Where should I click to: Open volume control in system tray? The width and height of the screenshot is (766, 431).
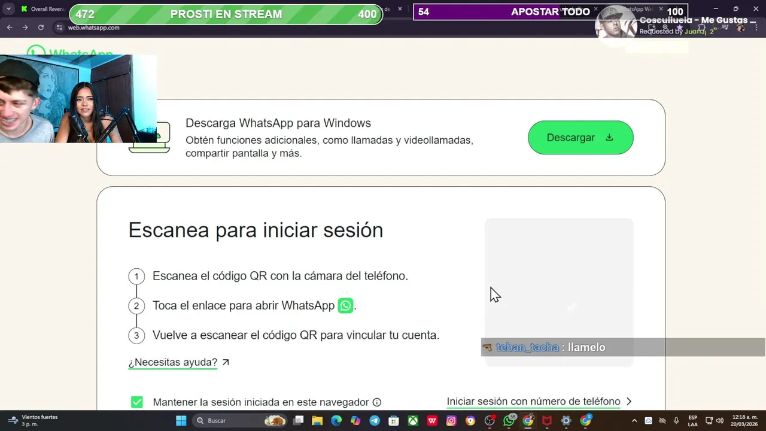click(x=720, y=421)
